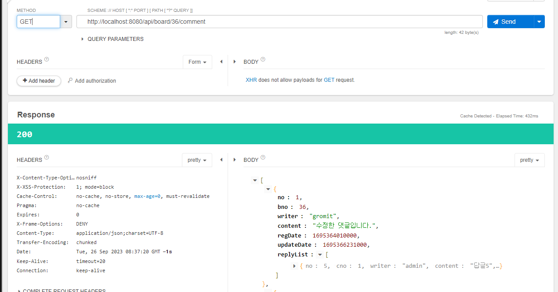
Task: Expand the reply object with no 5
Action: coord(294,266)
